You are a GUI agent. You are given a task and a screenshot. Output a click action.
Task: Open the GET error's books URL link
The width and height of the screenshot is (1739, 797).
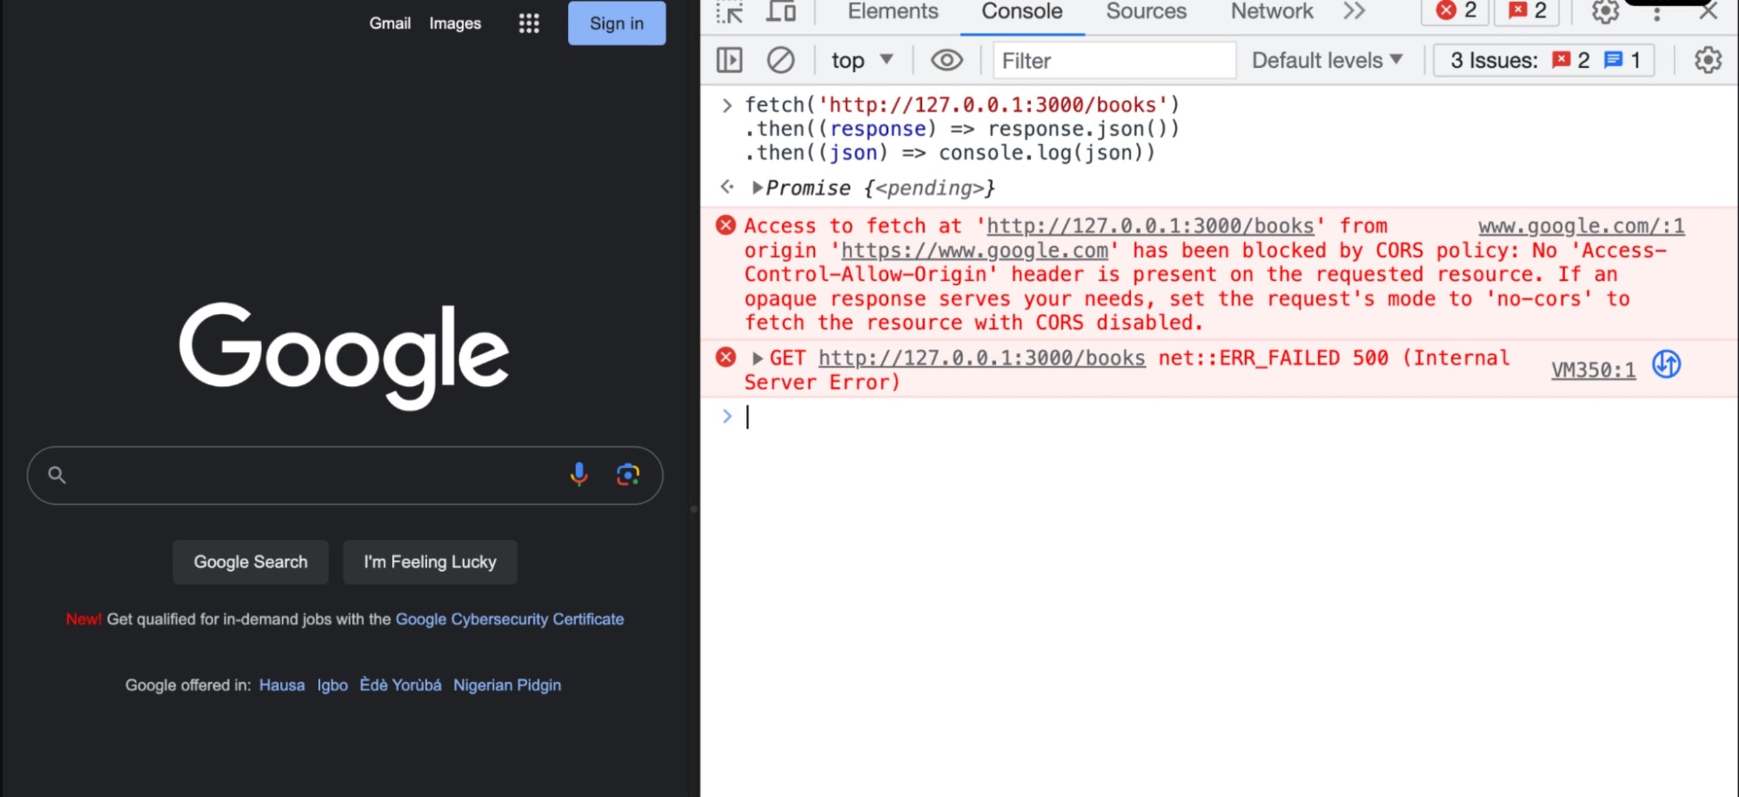(x=982, y=357)
